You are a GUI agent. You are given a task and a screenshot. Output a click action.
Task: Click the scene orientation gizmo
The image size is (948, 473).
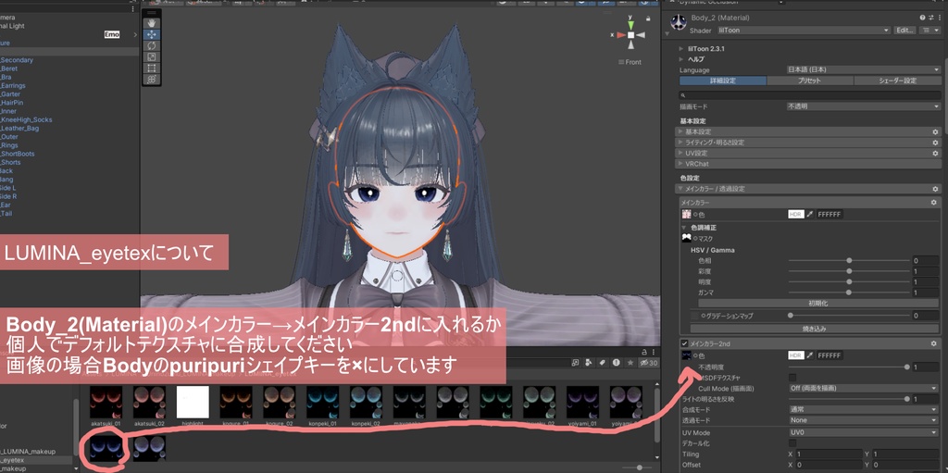coord(630,35)
